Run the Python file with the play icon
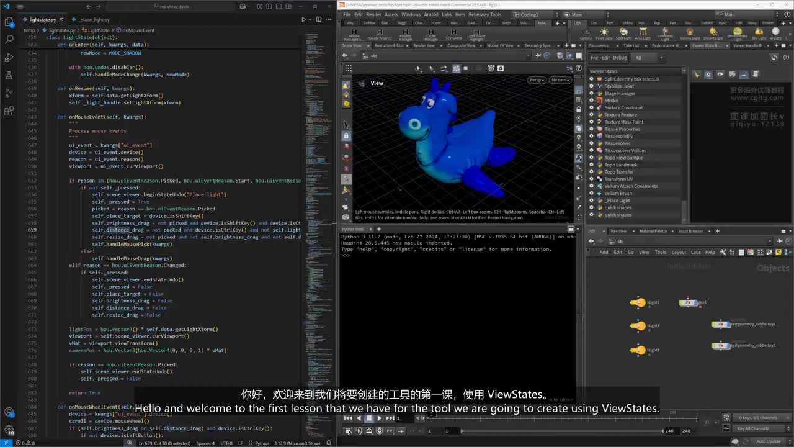Screen dimensions: 794x447 (x=303, y=20)
